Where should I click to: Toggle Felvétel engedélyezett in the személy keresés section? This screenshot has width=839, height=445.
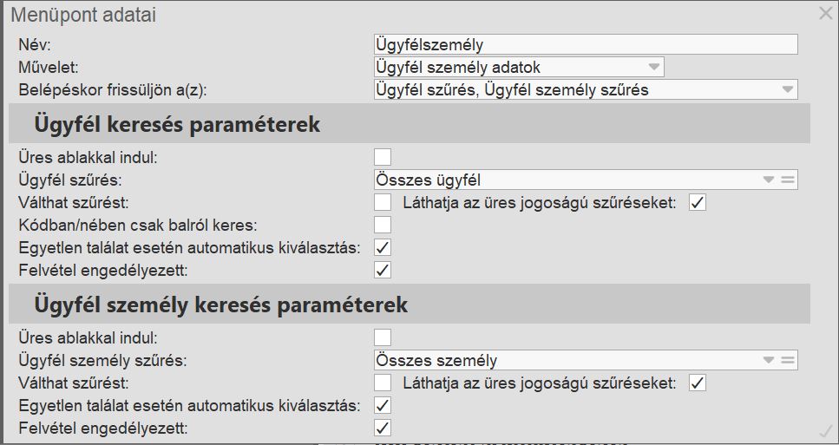tap(383, 428)
